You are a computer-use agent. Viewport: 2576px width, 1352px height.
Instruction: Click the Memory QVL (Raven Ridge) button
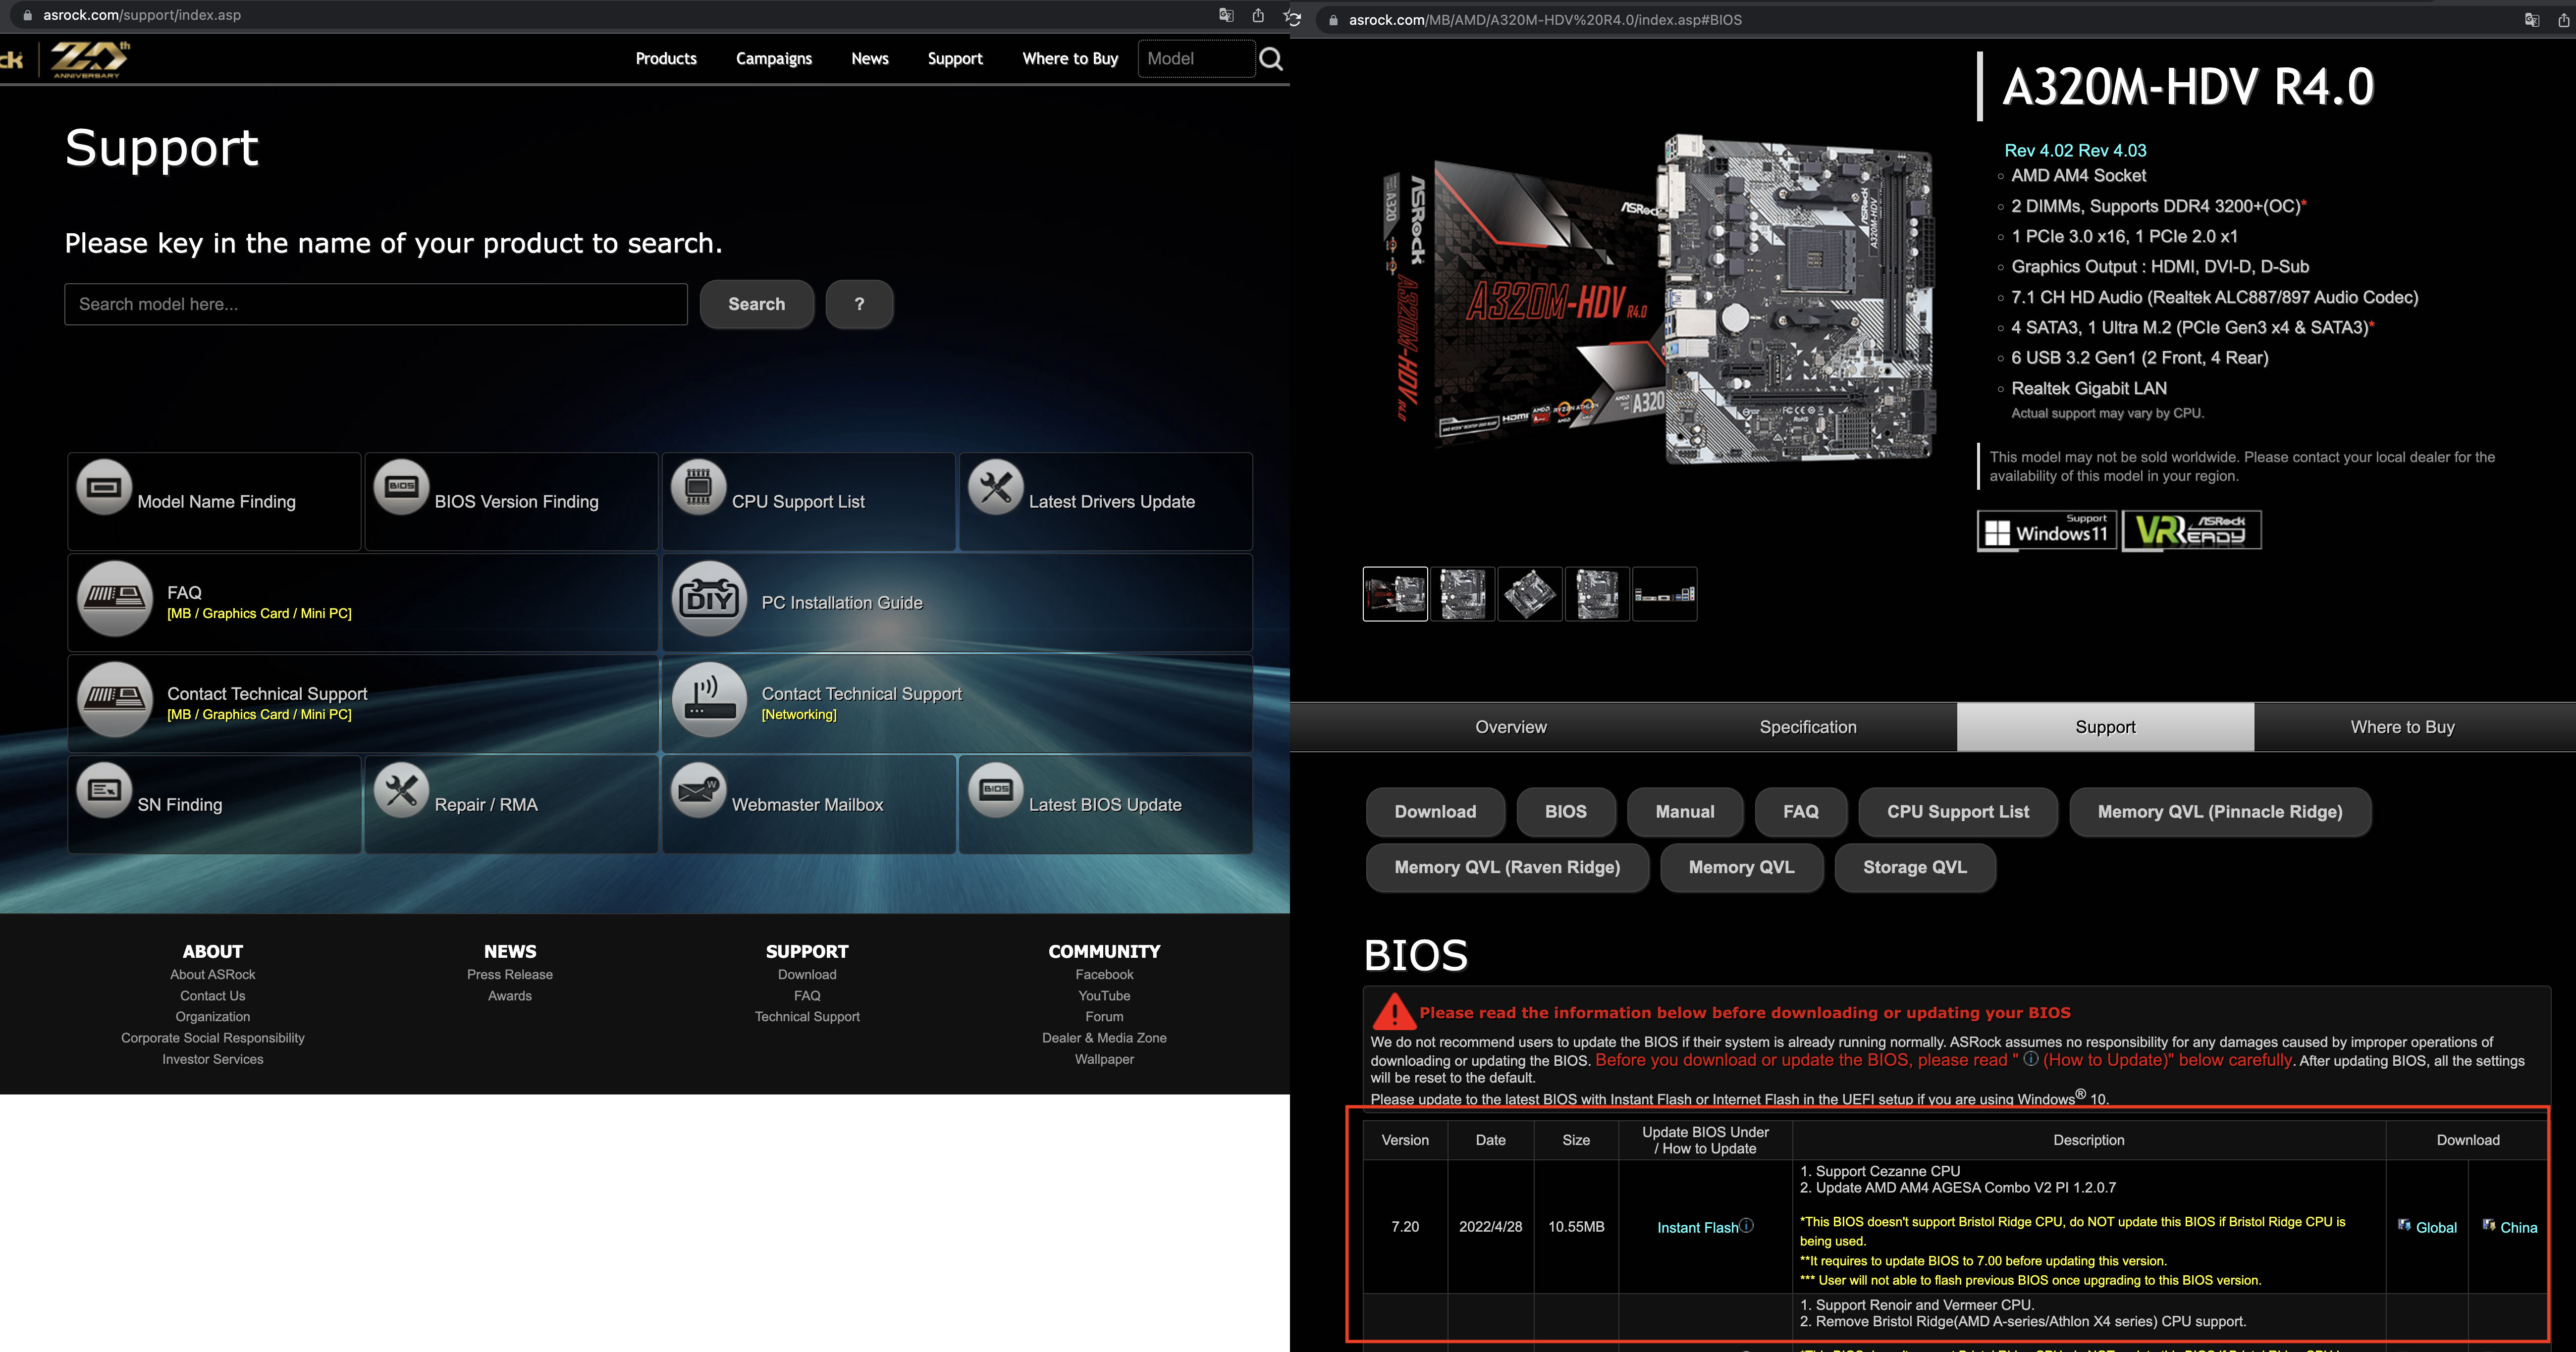1506,867
